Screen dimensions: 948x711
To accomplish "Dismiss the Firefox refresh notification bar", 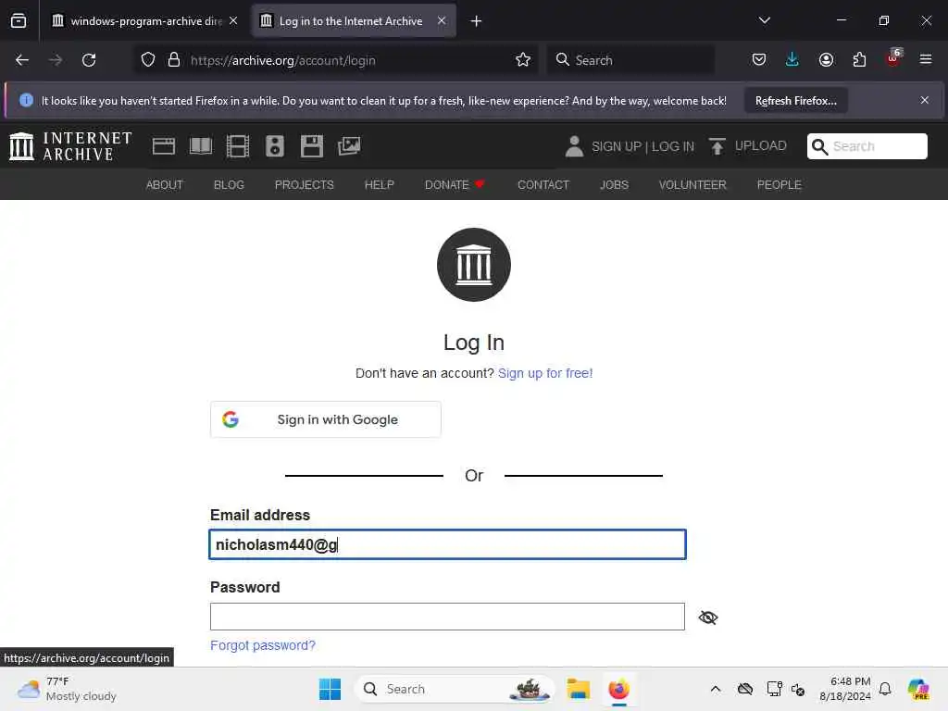I will [924, 100].
